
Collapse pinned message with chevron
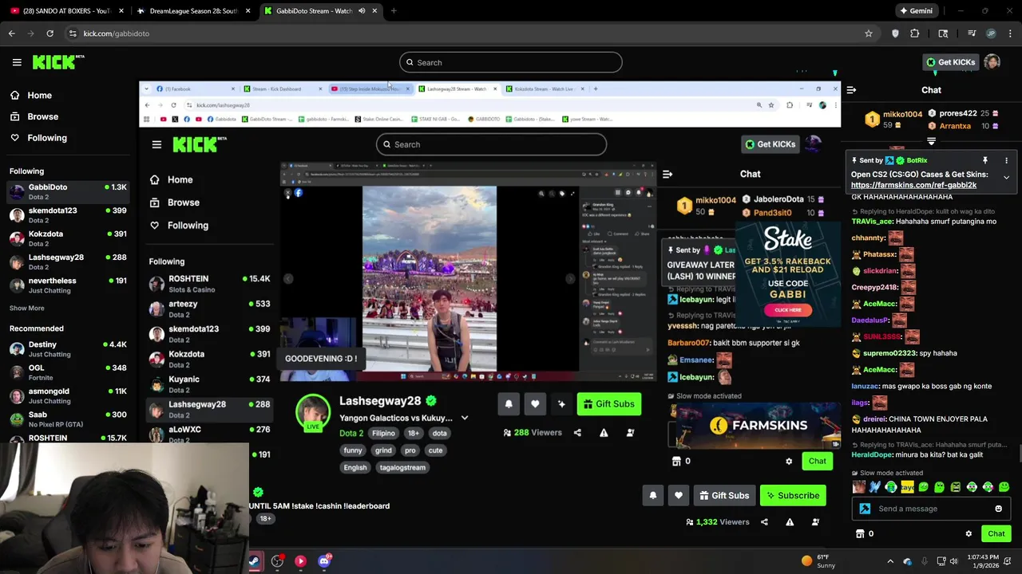click(x=1006, y=177)
